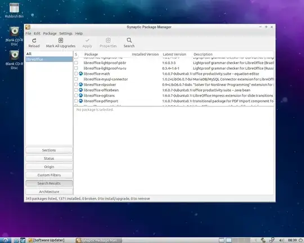Click the web browser launcher in taskbar
Screen dimensions: 304x243
23,240
